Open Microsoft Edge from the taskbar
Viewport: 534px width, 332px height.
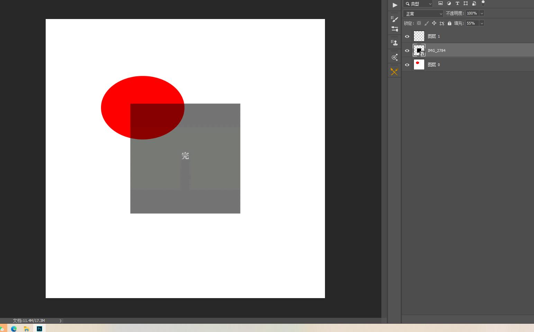(x=14, y=329)
